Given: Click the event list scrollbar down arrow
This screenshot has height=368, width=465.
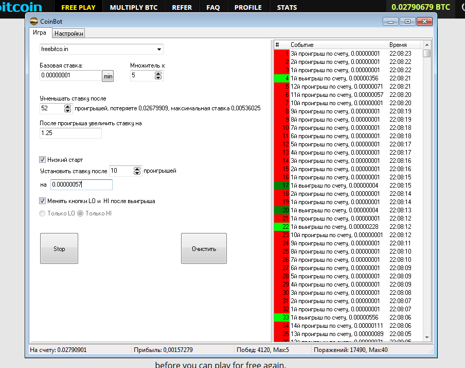Looking at the screenshot, I should pos(427,338).
